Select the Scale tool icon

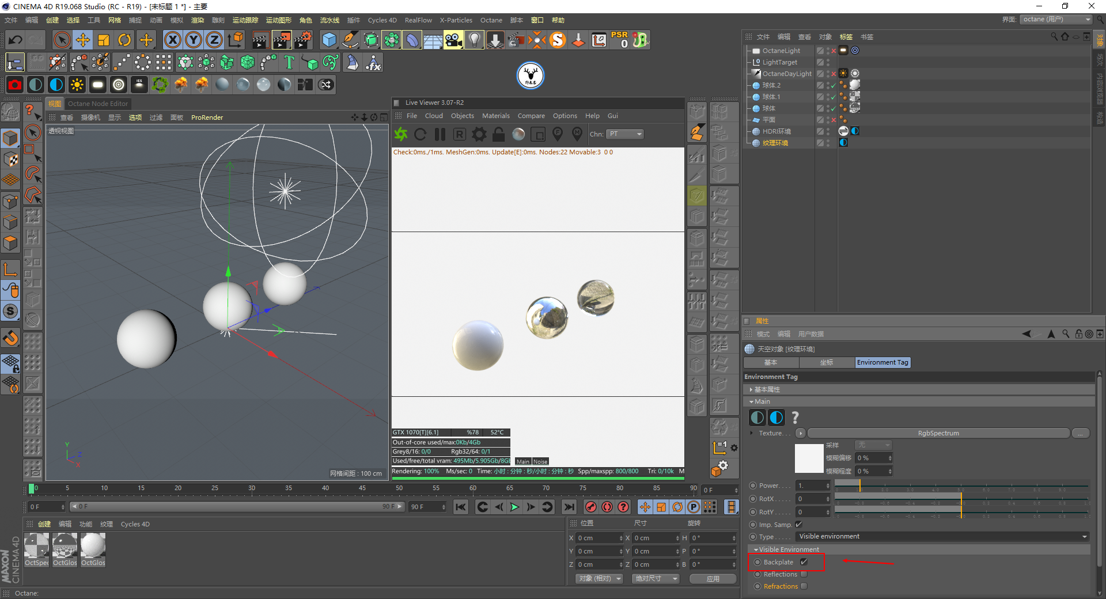tap(104, 40)
